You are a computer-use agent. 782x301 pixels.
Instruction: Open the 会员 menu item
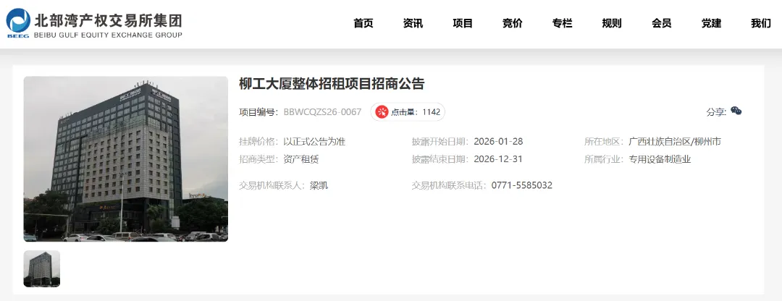point(661,23)
